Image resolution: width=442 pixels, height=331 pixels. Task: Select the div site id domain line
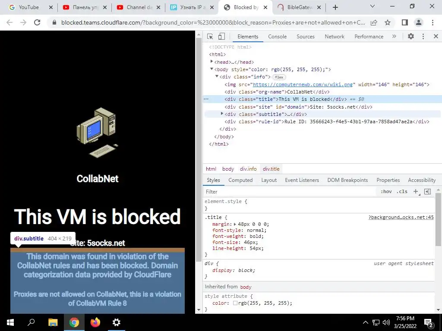[x=299, y=107]
